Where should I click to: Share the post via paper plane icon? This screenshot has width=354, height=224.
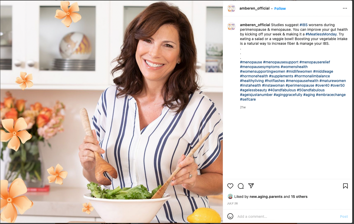point(251,186)
